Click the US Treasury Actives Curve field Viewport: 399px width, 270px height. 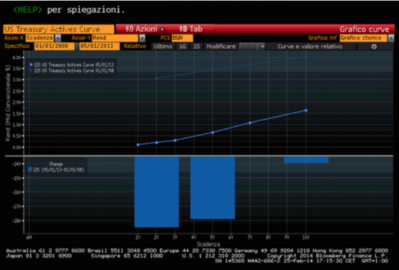(x=59, y=29)
